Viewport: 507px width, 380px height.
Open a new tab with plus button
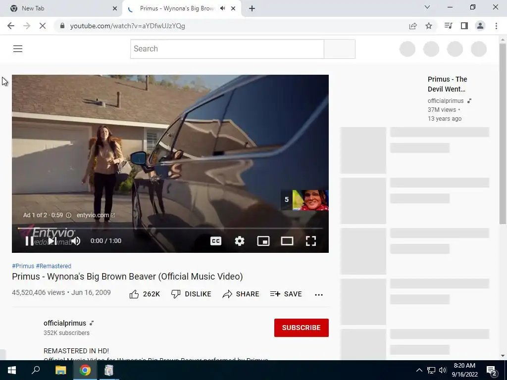252,8
